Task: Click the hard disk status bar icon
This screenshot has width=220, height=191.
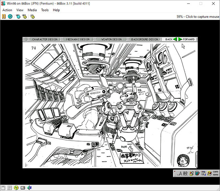Action: coord(23,188)
